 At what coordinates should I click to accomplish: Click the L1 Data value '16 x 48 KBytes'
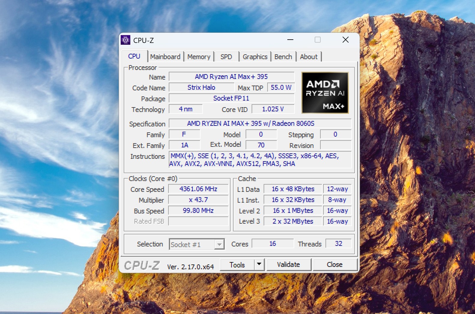[x=293, y=189]
